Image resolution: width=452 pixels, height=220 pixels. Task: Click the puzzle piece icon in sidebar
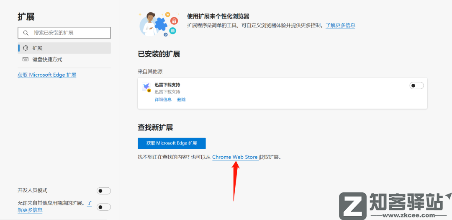[x=26, y=48]
